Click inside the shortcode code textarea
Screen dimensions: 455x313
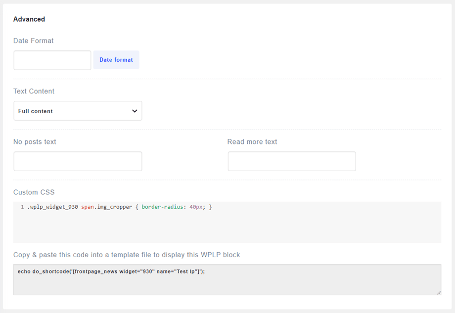[227, 285]
